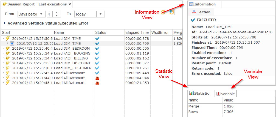Open the From date type dropdown
The image size is (276, 117).
click(42, 14)
